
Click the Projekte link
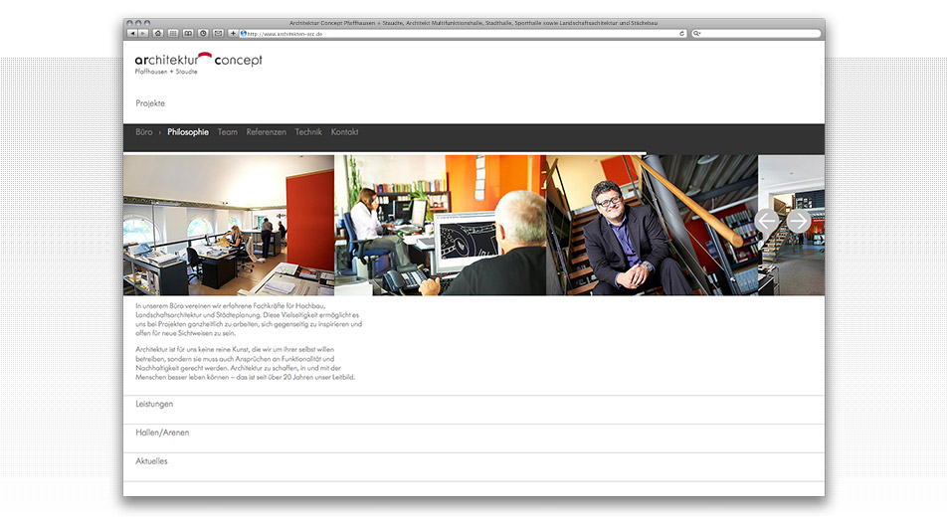point(150,103)
